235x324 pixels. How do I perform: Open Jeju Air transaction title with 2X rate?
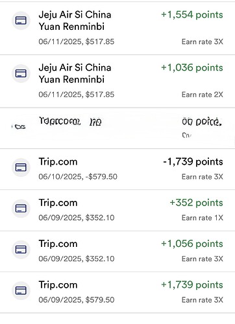(x=75, y=73)
